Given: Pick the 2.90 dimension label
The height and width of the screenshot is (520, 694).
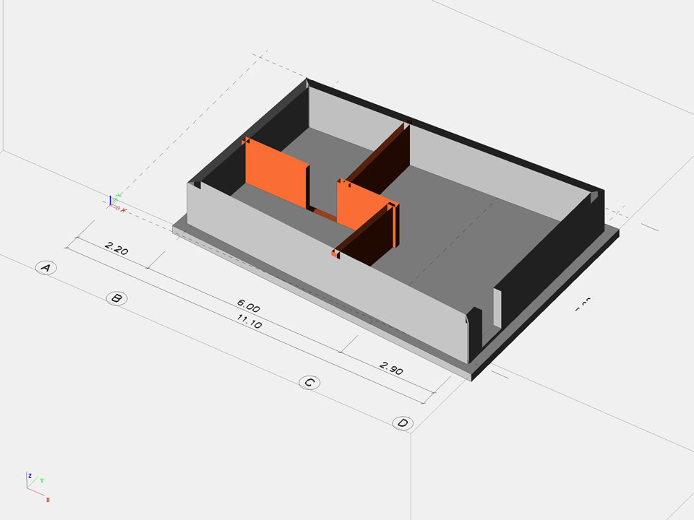Looking at the screenshot, I should point(391,367).
